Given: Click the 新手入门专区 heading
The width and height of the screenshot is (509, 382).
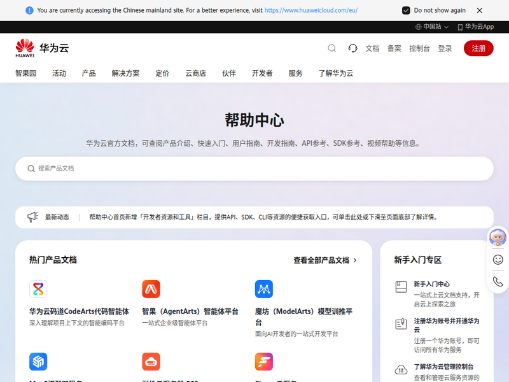Looking at the screenshot, I should (418, 260).
